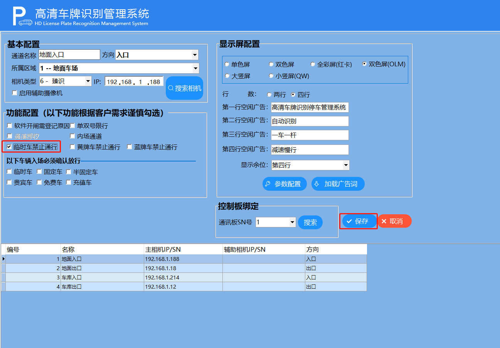Click table cell 192.168.1.188
500x348 pixels.
184,259
